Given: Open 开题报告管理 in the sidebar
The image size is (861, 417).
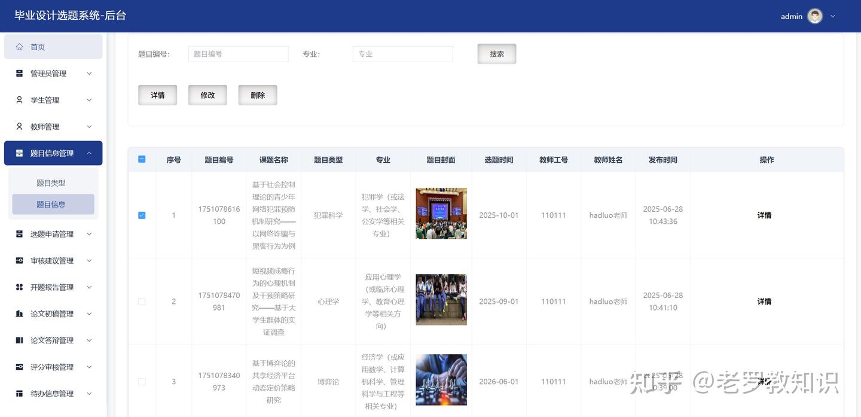Looking at the screenshot, I should (x=53, y=287).
